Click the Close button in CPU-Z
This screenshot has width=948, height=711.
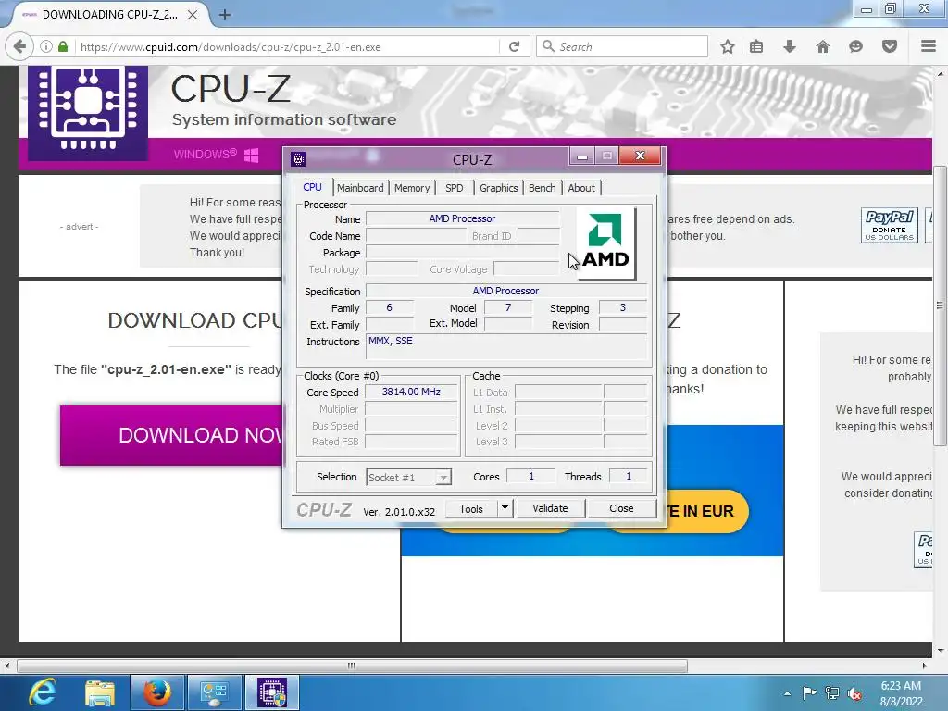[x=621, y=508]
